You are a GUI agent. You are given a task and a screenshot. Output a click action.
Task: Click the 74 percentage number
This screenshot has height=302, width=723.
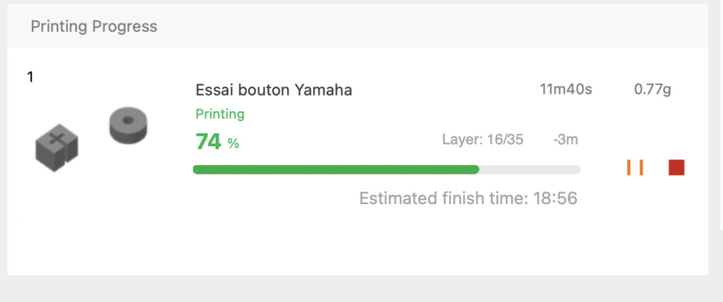(x=208, y=142)
